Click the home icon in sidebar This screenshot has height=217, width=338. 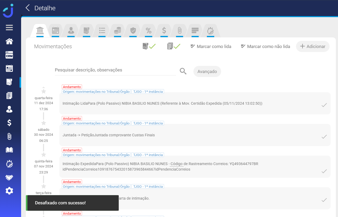pyautogui.click(x=9, y=41)
